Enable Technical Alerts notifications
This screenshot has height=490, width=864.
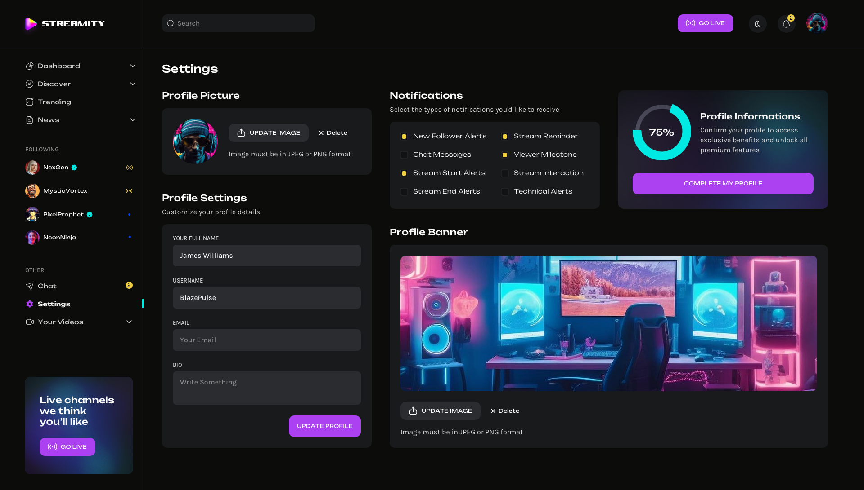click(505, 191)
